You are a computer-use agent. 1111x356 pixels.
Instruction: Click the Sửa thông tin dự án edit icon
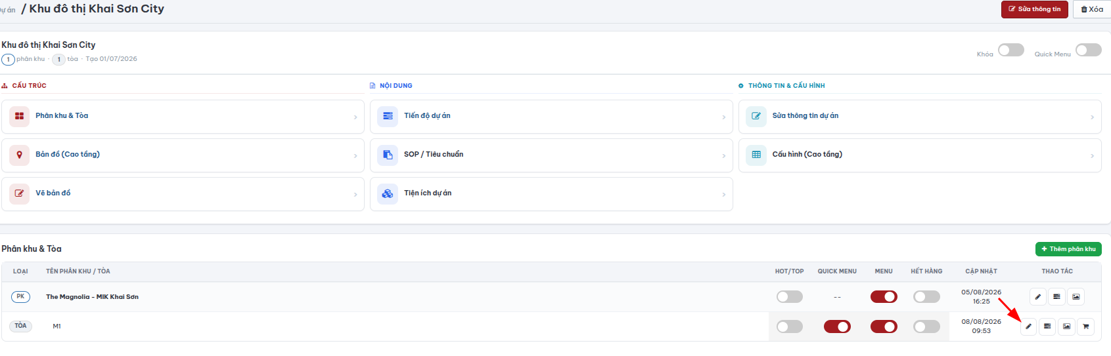click(756, 116)
